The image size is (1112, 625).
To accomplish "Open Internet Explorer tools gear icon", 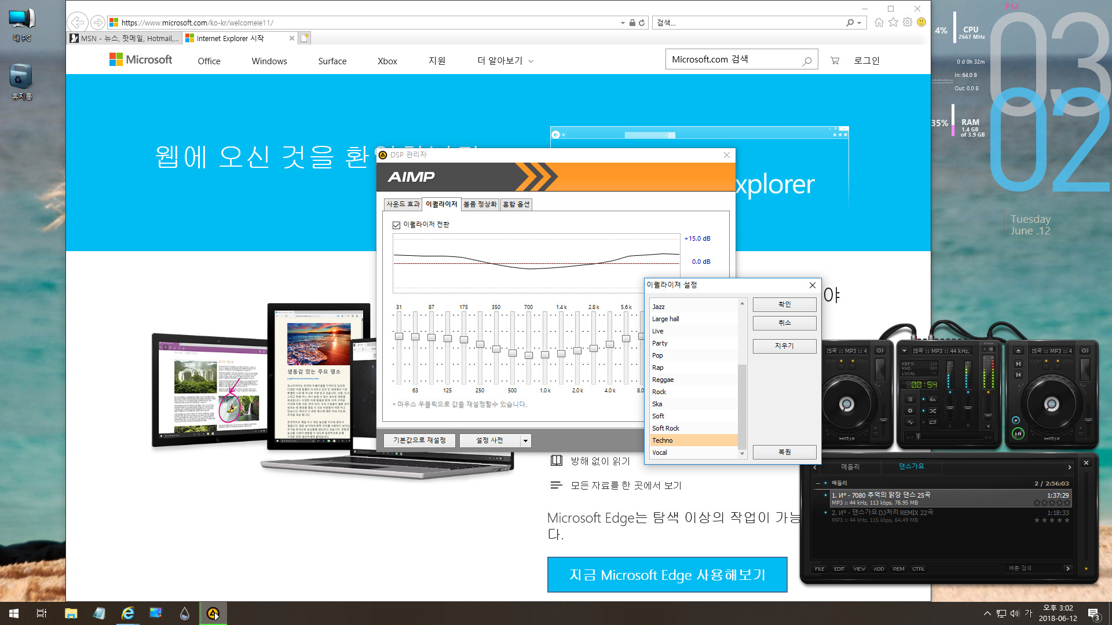I will pyautogui.click(x=907, y=23).
